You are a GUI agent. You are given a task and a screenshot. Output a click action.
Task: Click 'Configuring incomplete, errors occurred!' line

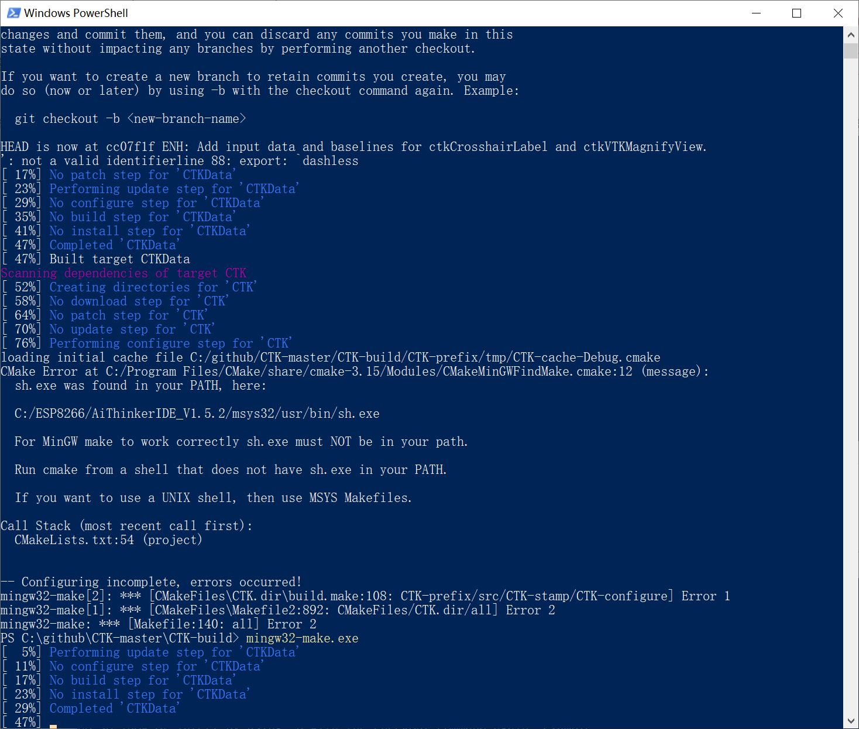[151, 582]
